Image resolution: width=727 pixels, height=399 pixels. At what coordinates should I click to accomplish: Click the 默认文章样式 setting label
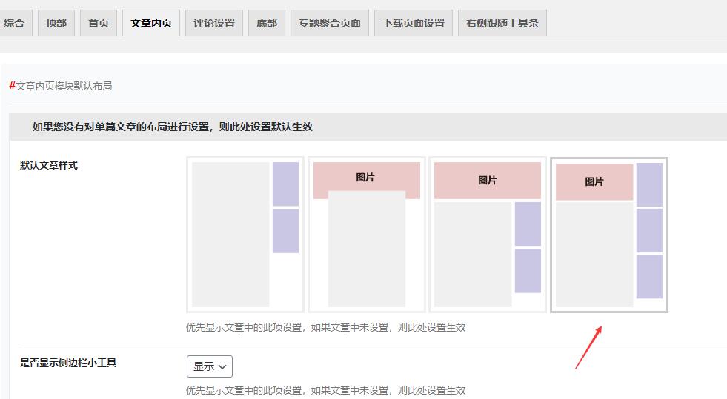tap(49, 165)
